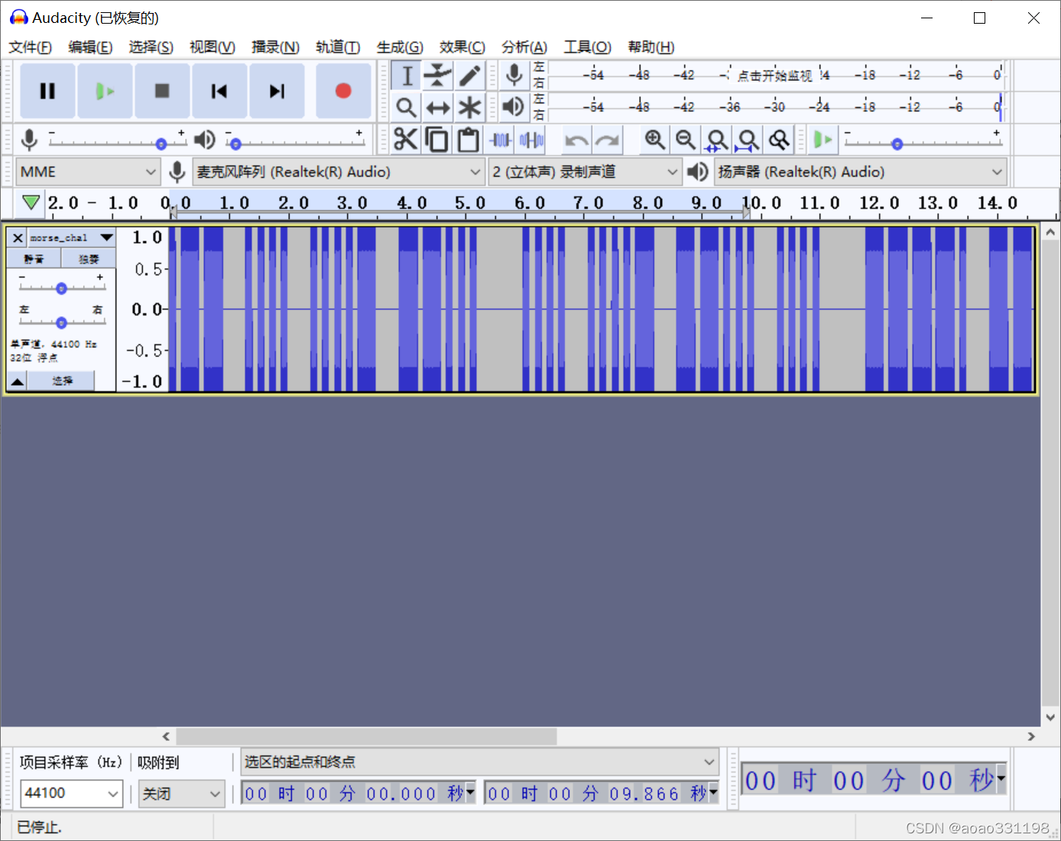
Task: Click Fit project to width icon
Action: [748, 140]
